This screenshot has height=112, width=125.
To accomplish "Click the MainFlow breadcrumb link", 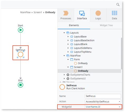I will [25, 12].
